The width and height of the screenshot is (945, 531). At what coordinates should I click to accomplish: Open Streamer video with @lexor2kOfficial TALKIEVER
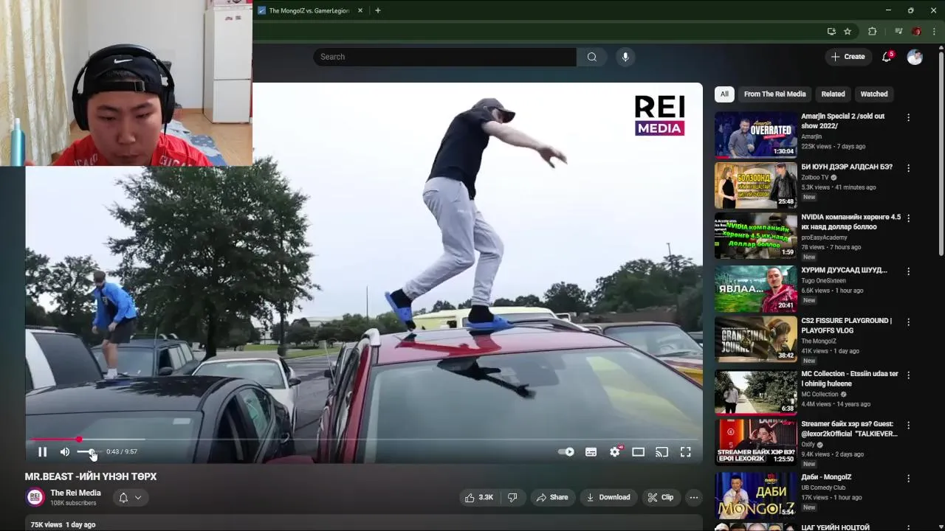coord(850,429)
